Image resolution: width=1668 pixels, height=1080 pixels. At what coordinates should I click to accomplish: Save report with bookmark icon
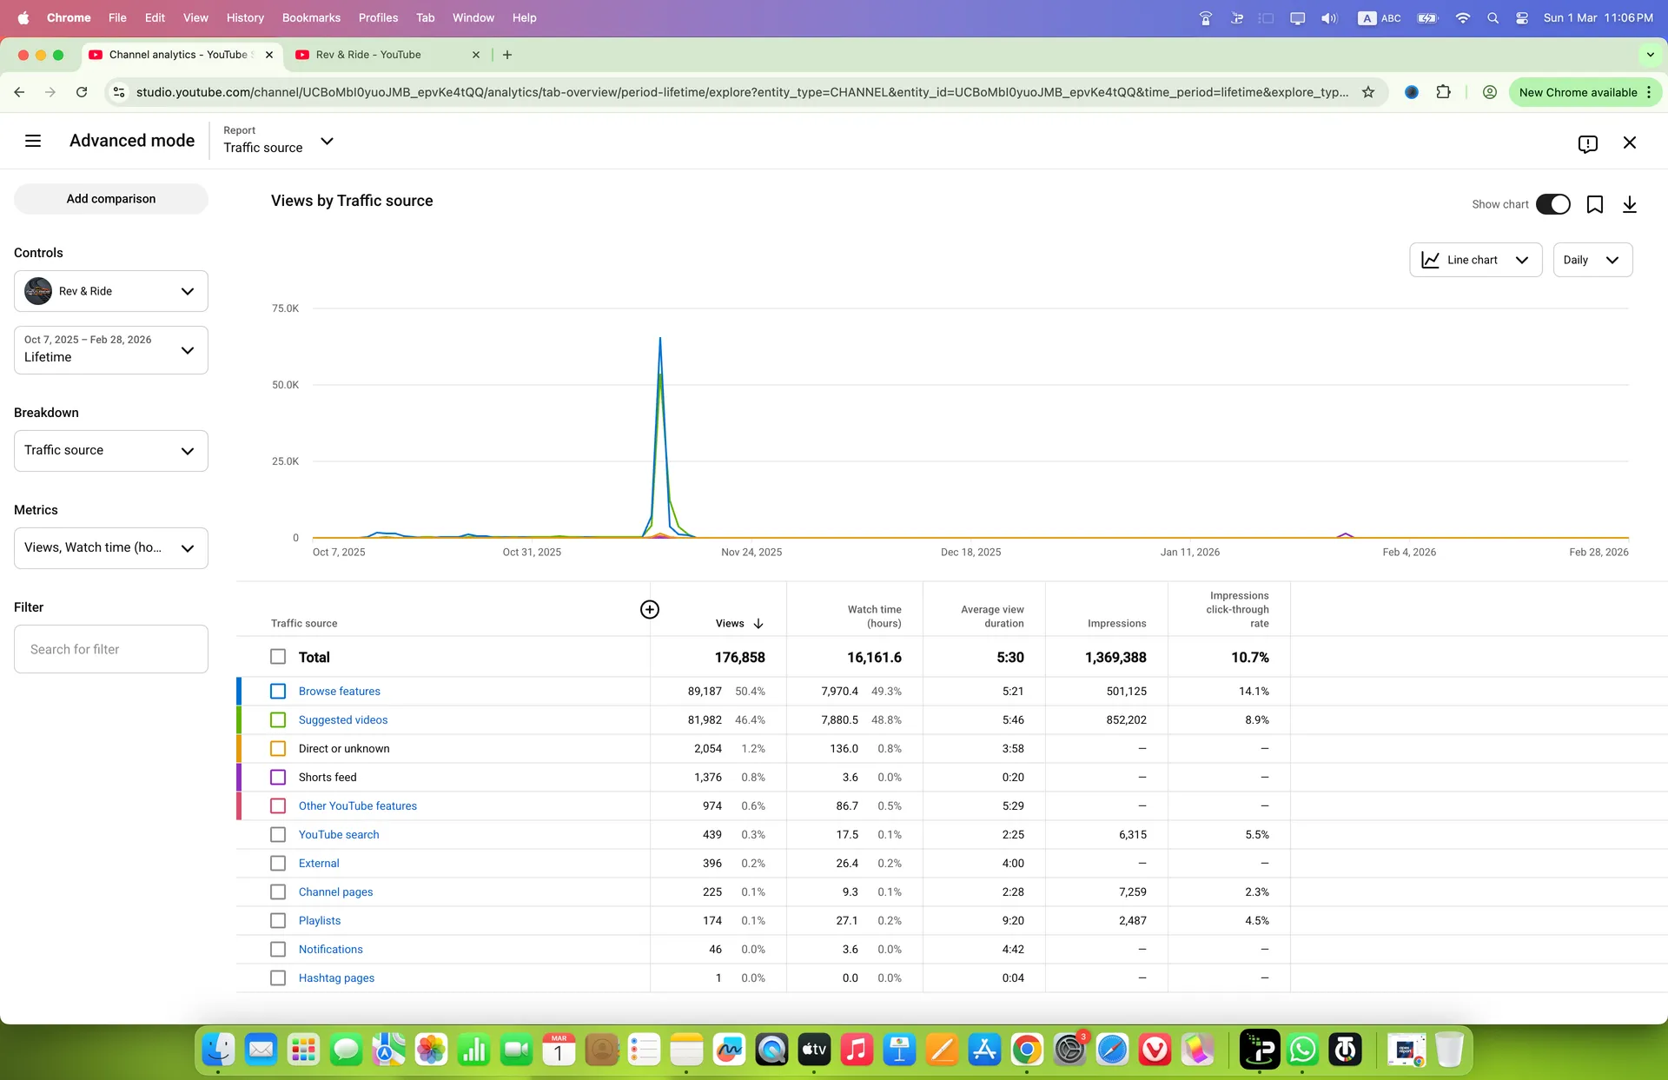(1595, 204)
